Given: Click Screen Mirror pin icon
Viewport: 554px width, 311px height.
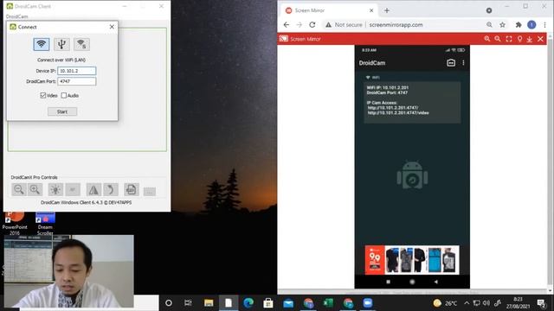Looking at the screenshot, I should (x=519, y=39).
